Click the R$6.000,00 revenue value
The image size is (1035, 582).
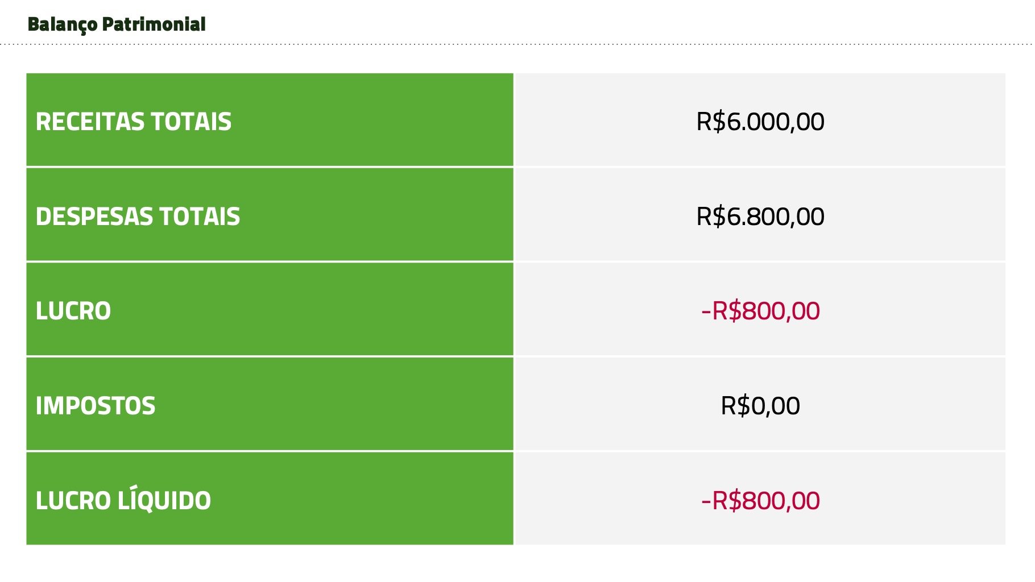click(x=760, y=122)
